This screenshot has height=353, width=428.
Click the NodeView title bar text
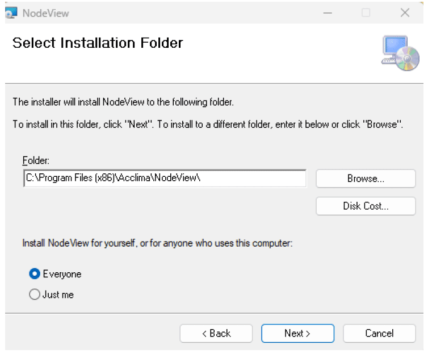46,13
